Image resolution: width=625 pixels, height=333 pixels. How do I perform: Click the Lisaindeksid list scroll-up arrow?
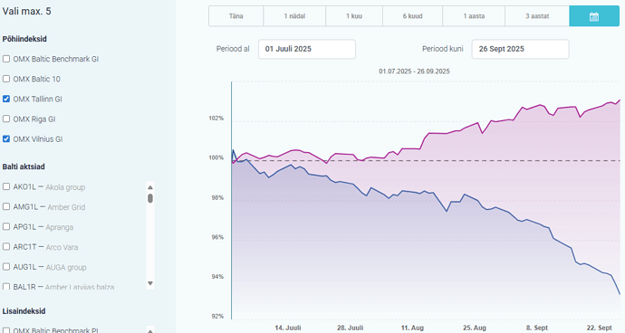pyautogui.click(x=150, y=330)
